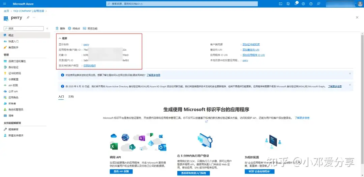Dismiss the ADAL deprecation banner

tap(350, 85)
